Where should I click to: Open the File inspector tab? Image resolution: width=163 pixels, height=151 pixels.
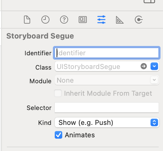pyautogui.click(x=27, y=20)
